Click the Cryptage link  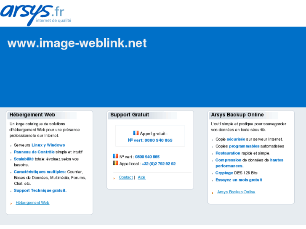[x=224, y=173]
